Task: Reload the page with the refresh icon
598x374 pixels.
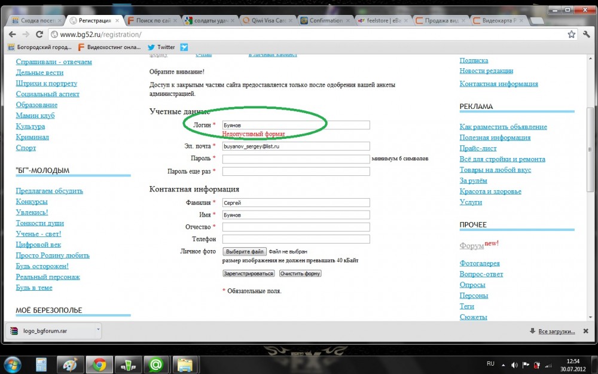Action: click(39, 34)
